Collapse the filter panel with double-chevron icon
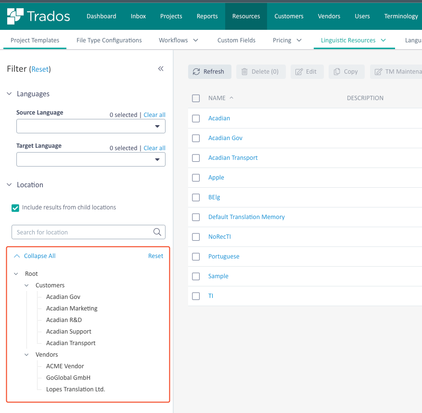The width and height of the screenshot is (422, 413). click(x=161, y=69)
